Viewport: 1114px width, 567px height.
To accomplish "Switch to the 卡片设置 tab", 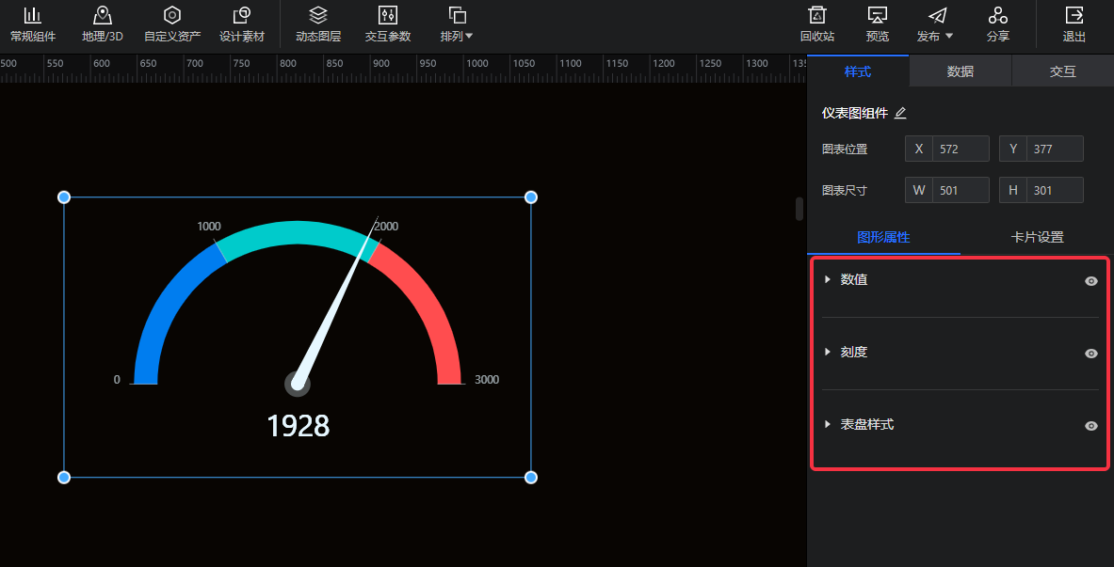I will coord(1037,237).
